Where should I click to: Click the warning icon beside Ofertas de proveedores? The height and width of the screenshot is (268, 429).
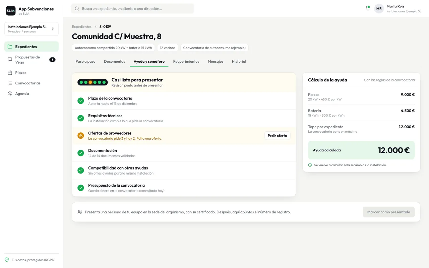(81, 136)
